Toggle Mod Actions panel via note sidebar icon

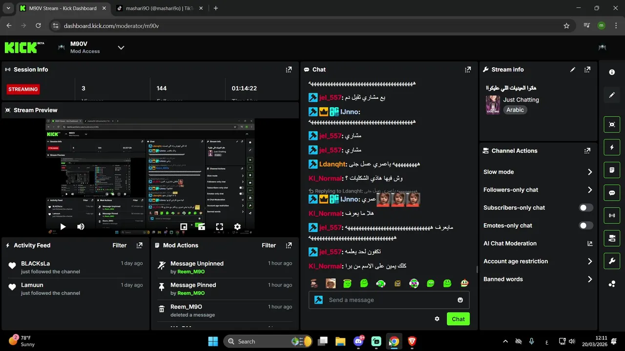tap(612, 170)
